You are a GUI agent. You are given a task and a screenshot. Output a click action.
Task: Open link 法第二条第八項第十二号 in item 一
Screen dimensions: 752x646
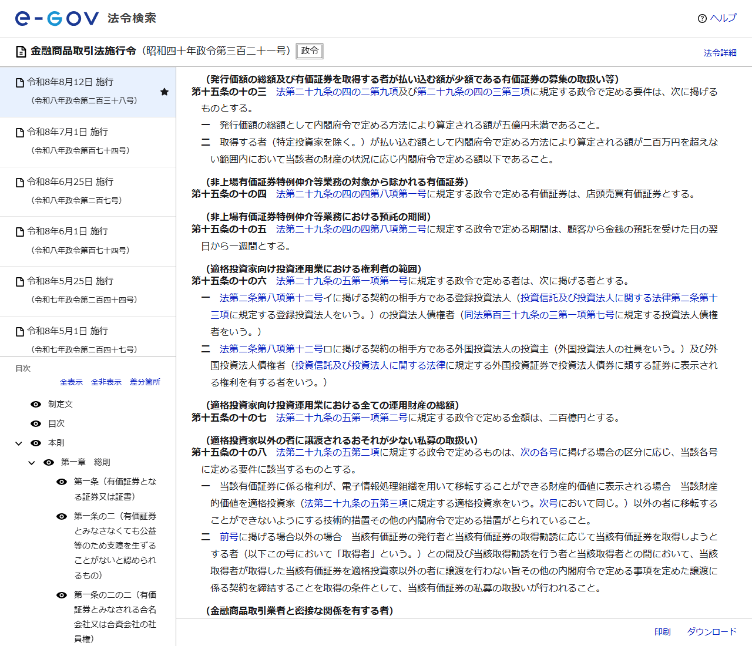(x=271, y=298)
